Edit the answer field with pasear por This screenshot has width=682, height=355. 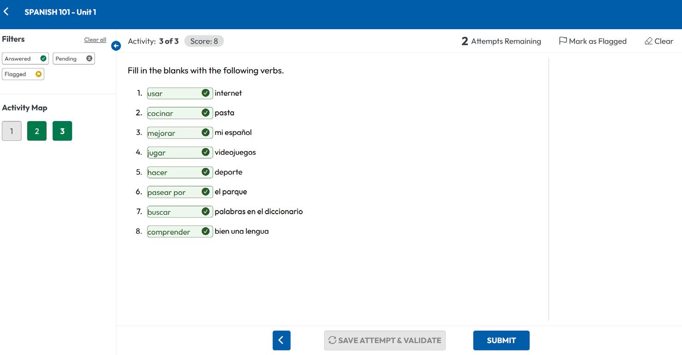pyautogui.click(x=173, y=193)
